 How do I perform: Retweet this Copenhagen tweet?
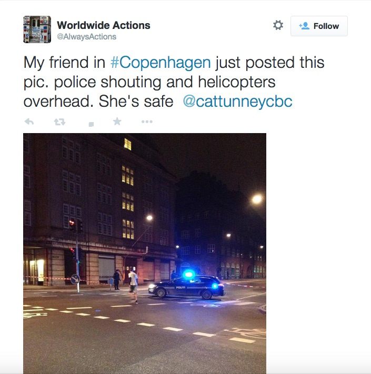point(59,122)
